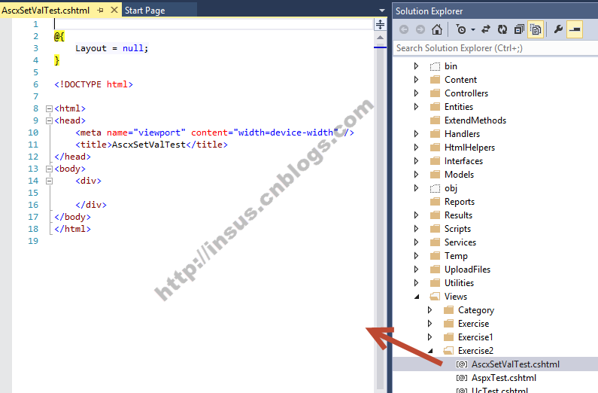598x393 pixels.
Task: Click the Forward button in Solution Explorer
Action: coord(420,29)
